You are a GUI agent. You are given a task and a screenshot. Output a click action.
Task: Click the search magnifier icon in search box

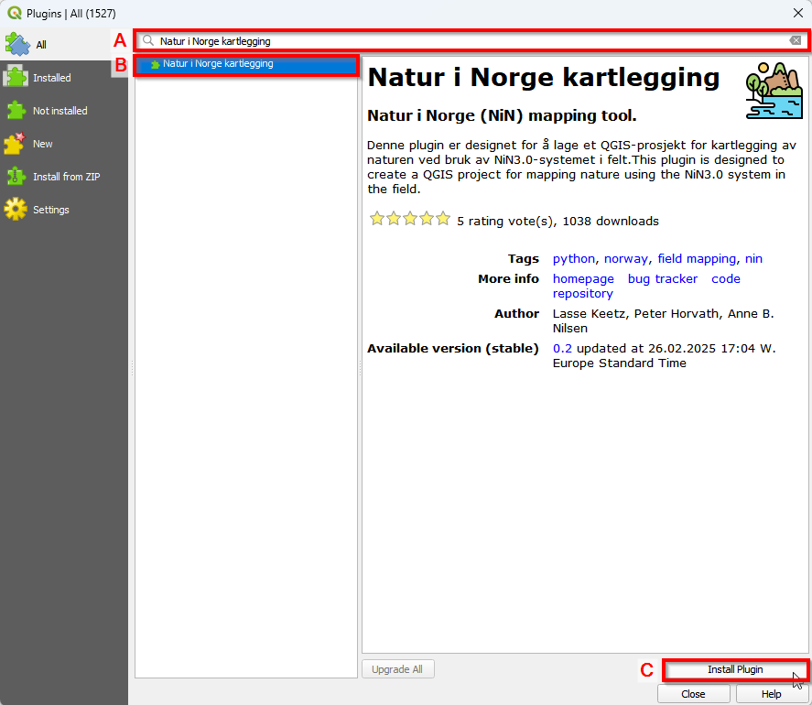point(148,40)
